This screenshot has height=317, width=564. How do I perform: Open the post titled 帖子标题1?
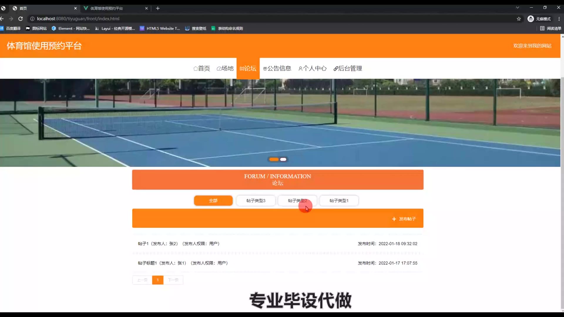click(x=147, y=263)
